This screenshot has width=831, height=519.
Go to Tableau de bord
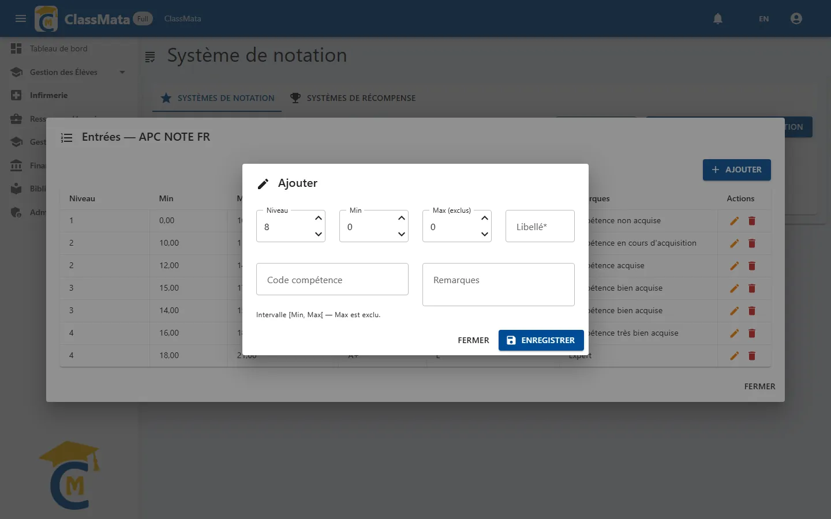pos(59,48)
